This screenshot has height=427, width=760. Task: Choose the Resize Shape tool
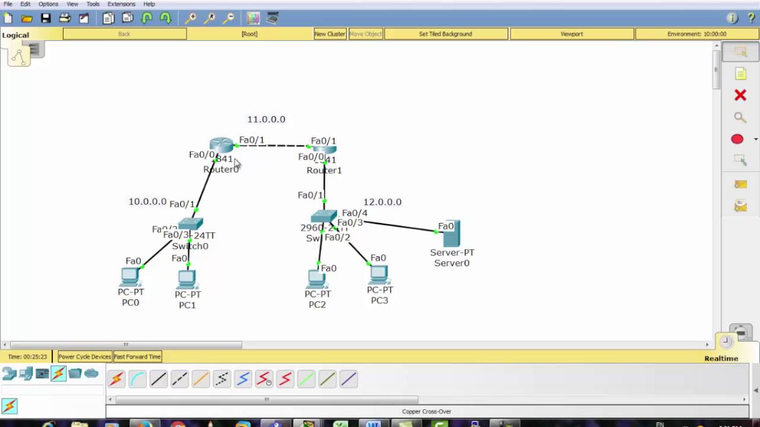pyautogui.click(x=740, y=160)
